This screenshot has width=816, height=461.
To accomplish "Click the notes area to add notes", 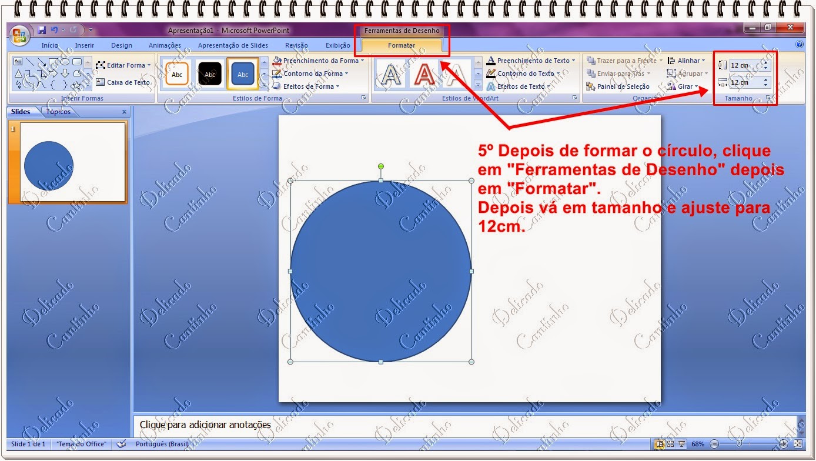I will click(466, 425).
